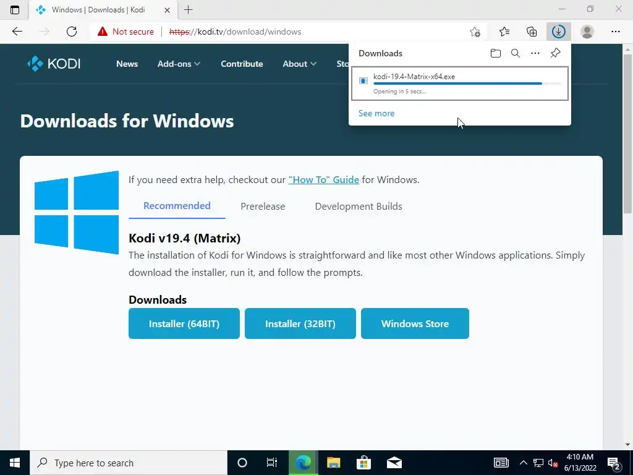Switch to the Development Builds tab
Screen dimensions: 633x475
pyautogui.click(x=359, y=207)
